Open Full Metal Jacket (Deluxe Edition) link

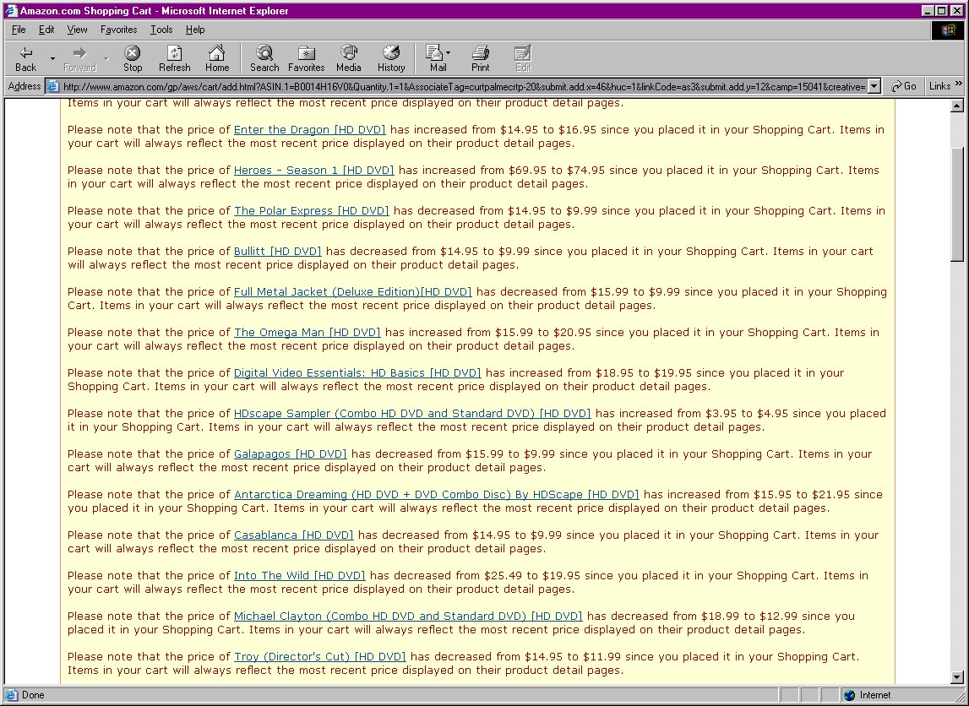[352, 292]
